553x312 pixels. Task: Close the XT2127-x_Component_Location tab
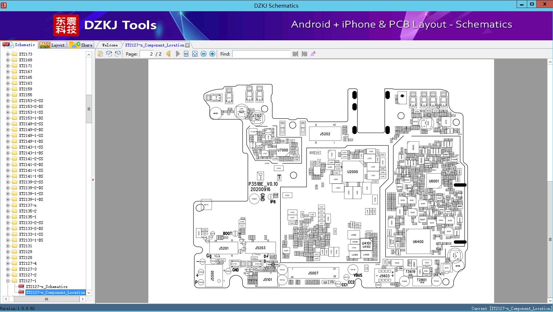[187, 45]
